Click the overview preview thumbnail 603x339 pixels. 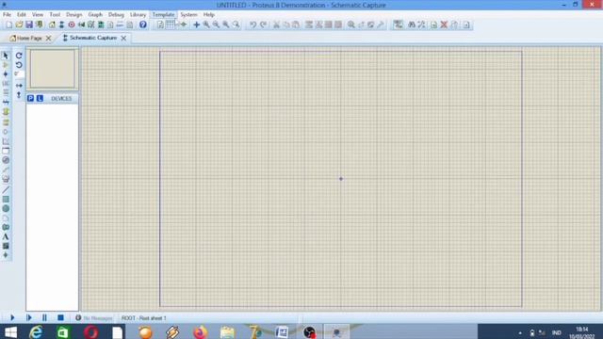[x=53, y=69]
